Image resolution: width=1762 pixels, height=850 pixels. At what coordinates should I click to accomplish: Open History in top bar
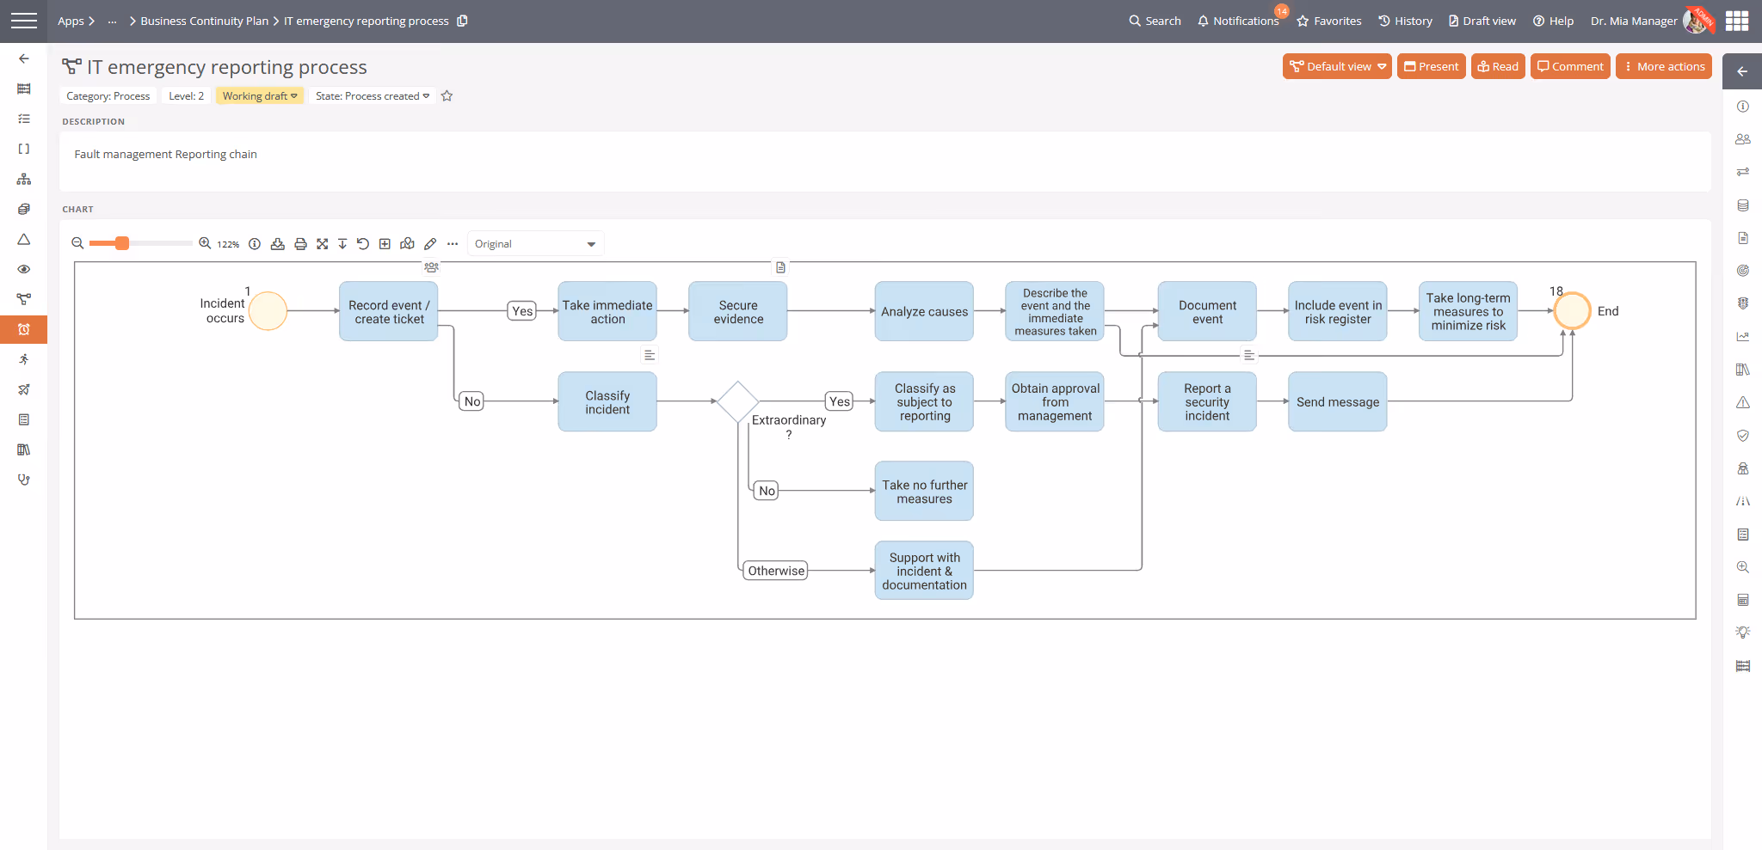tap(1405, 21)
